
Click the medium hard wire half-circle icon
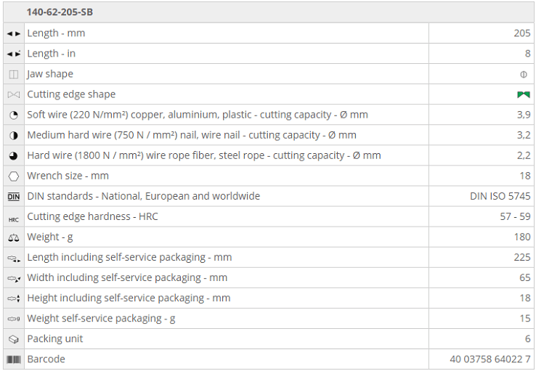click(14, 135)
